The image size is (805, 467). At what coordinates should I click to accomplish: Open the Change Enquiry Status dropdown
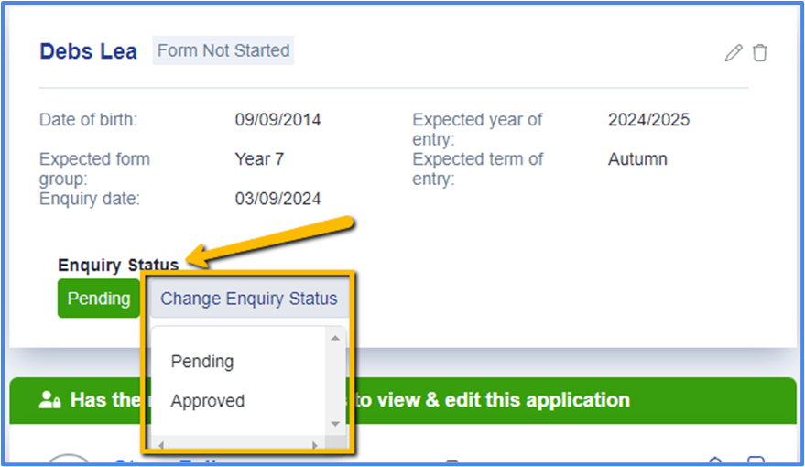(x=248, y=299)
